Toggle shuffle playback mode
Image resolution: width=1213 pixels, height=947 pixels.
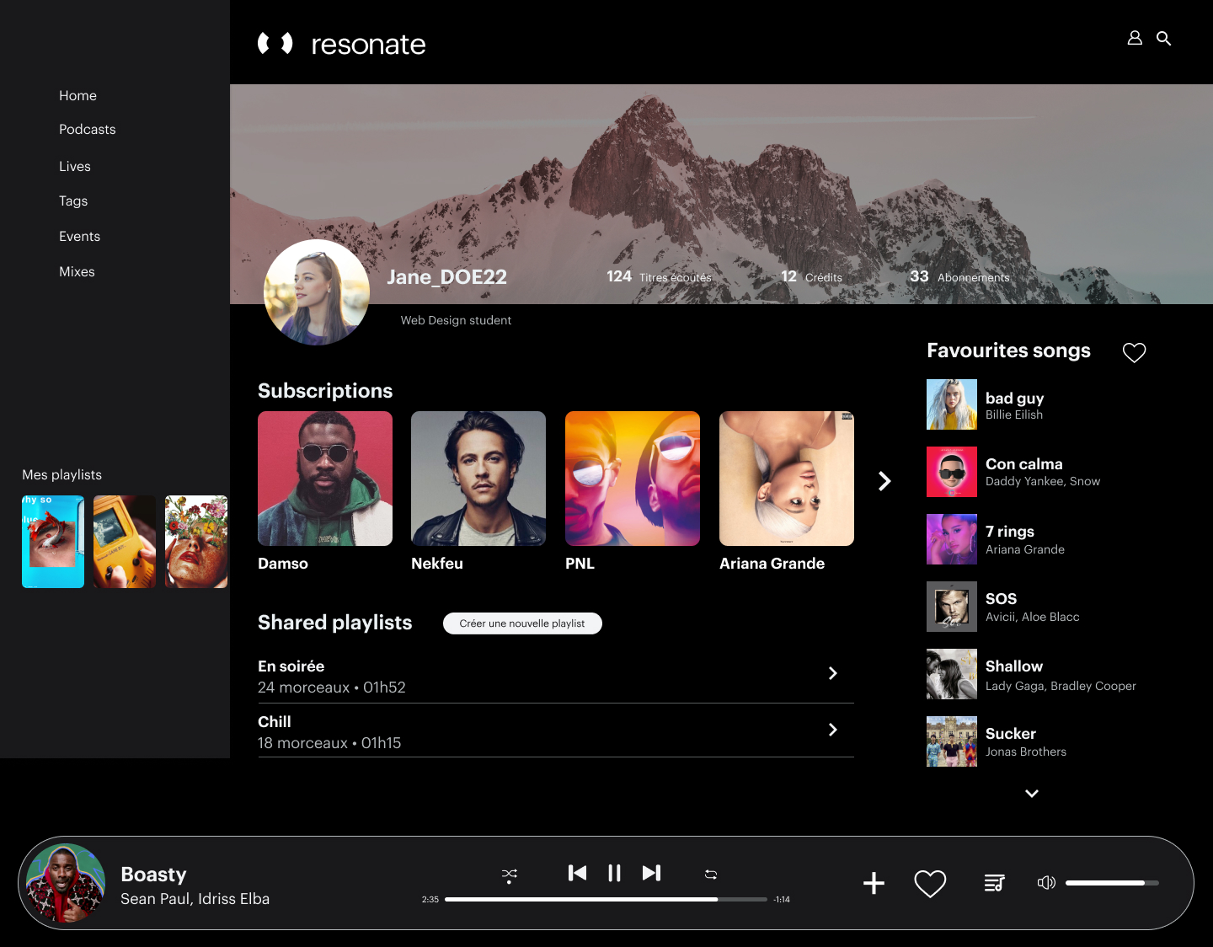[x=509, y=875]
